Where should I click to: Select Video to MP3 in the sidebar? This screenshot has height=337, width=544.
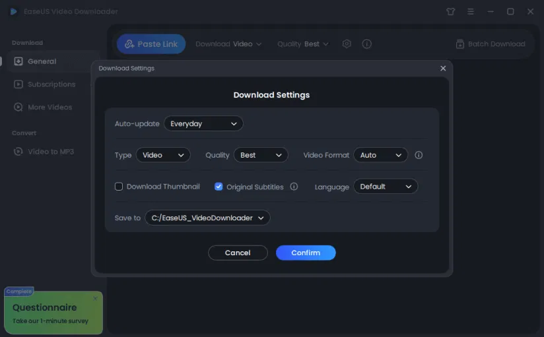(51, 152)
